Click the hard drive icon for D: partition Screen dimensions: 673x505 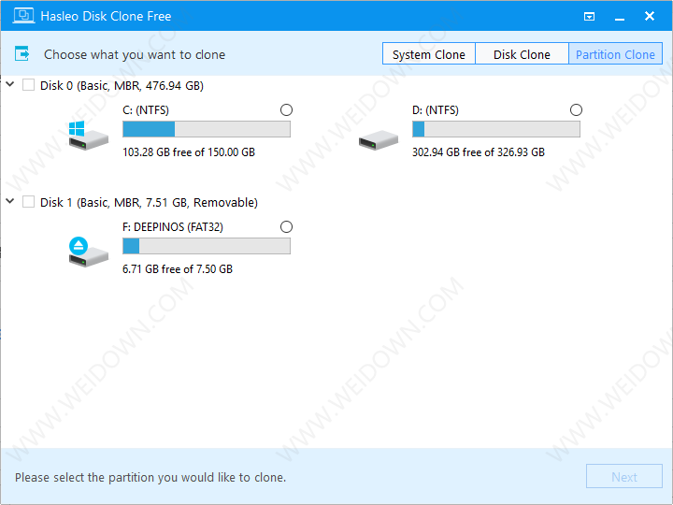coord(379,140)
